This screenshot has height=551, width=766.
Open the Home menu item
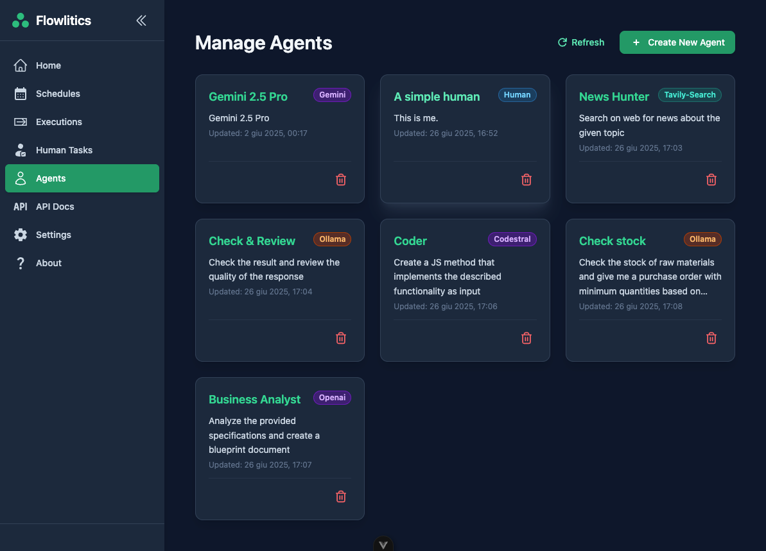pos(82,65)
